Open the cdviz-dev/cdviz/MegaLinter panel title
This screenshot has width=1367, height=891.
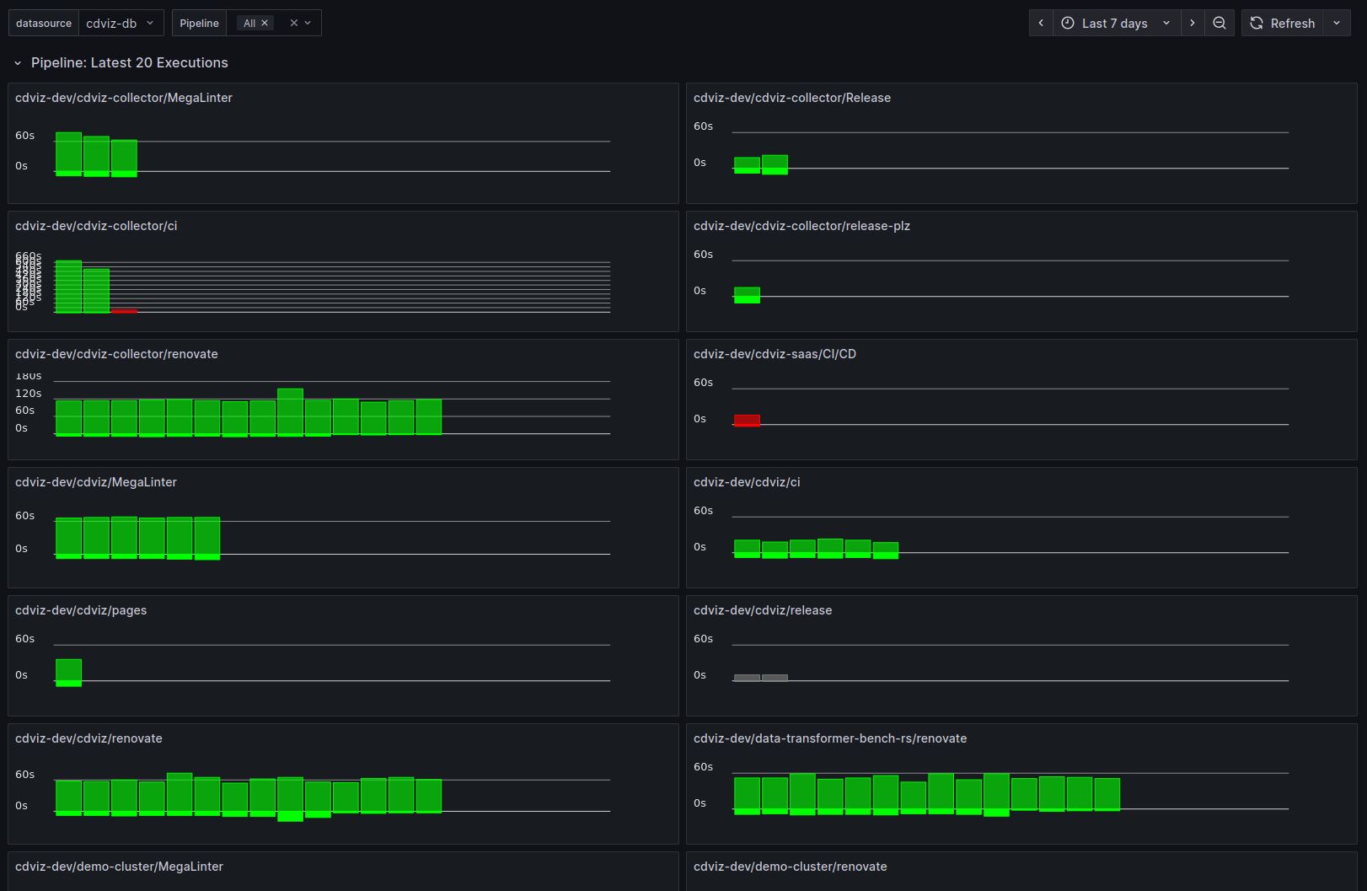(x=96, y=482)
